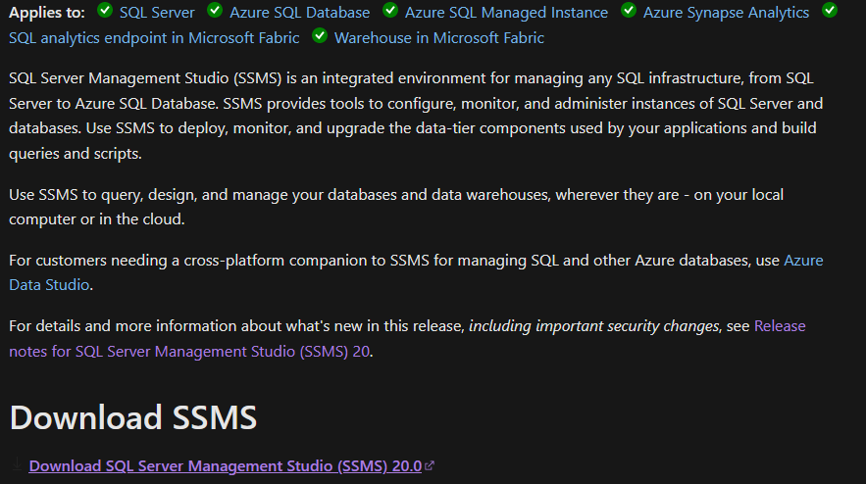This screenshot has height=484, width=866.
Task: Open the Azure SQL Managed Instance link
Action: pos(506,12)
